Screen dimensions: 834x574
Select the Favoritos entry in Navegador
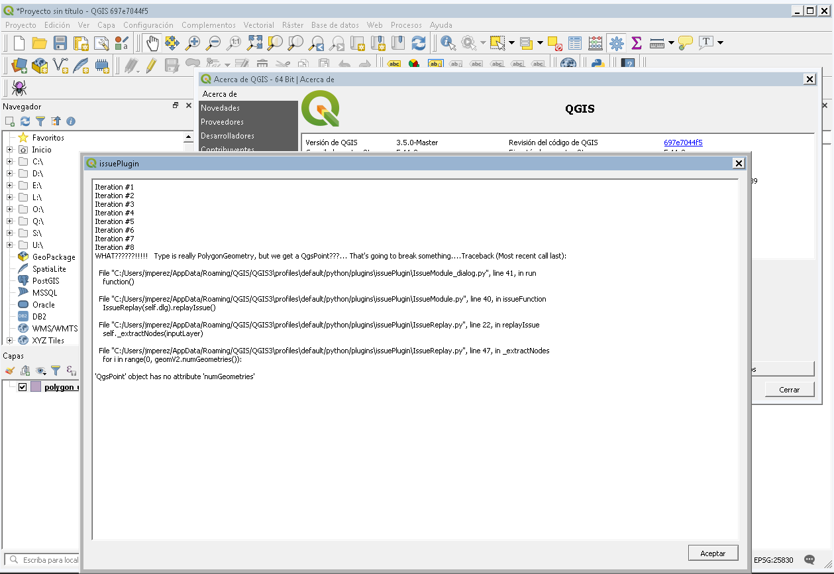(x=48, y=138)
